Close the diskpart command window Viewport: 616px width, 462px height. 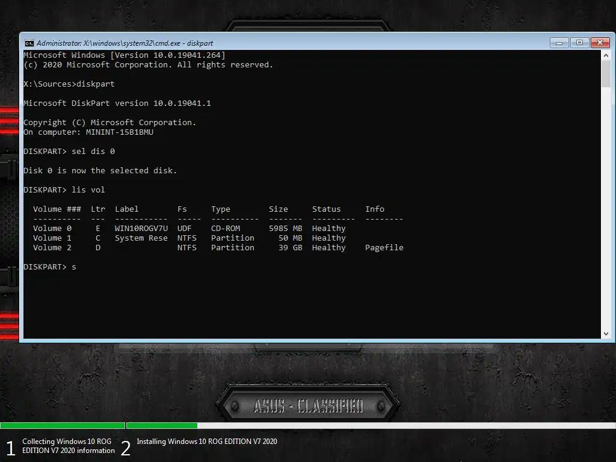tap(600, 43)
